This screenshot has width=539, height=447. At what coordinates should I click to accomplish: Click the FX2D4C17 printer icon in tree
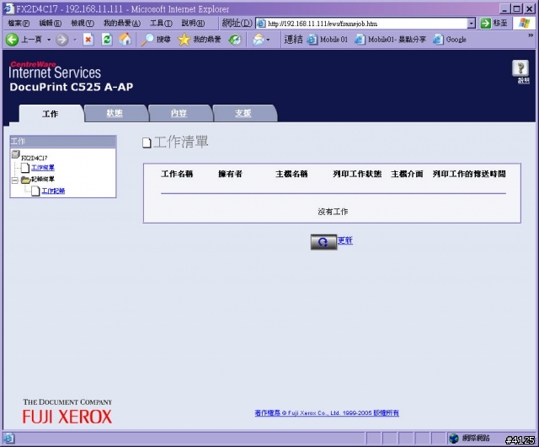[x=15, y=154]
